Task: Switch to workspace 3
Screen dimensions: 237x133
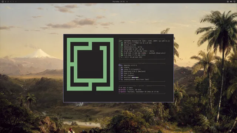Action: point(11,1)
